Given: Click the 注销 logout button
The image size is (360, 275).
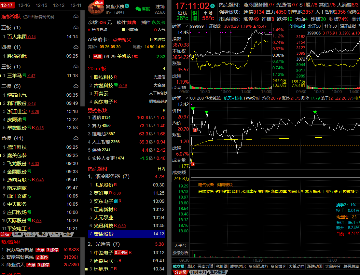Looking at the screenshot, I should point(160,7).
